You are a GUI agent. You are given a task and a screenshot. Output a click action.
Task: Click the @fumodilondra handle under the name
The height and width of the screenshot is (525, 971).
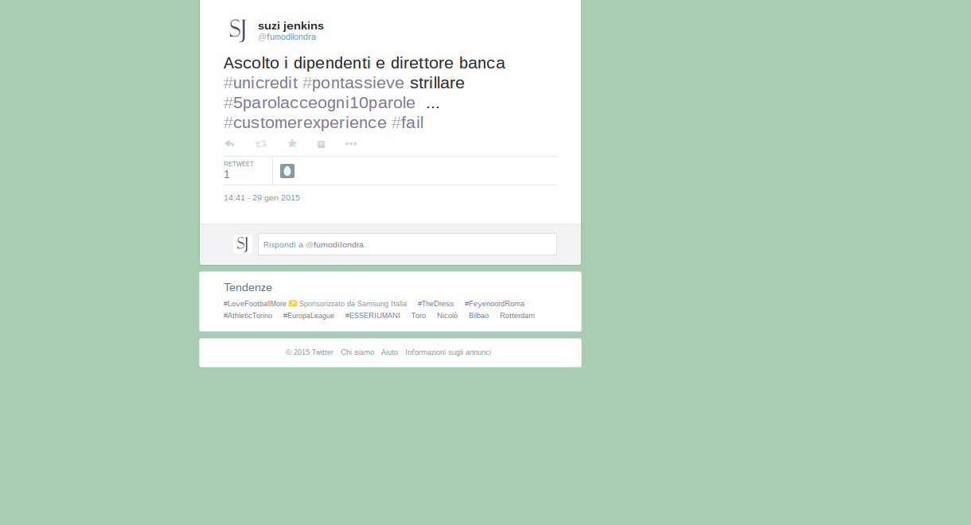[x=287, y=37]
